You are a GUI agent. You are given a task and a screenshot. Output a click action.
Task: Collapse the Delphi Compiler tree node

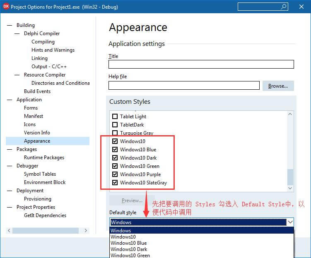tap(17, 33)
